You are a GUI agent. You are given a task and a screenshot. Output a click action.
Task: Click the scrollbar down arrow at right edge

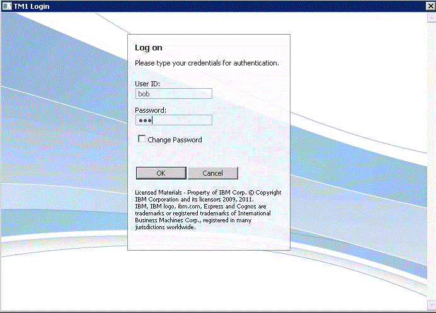click(431, 305)
